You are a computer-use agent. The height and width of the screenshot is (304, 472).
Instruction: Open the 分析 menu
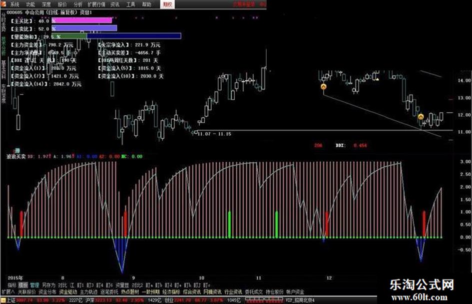coord(78,4)
